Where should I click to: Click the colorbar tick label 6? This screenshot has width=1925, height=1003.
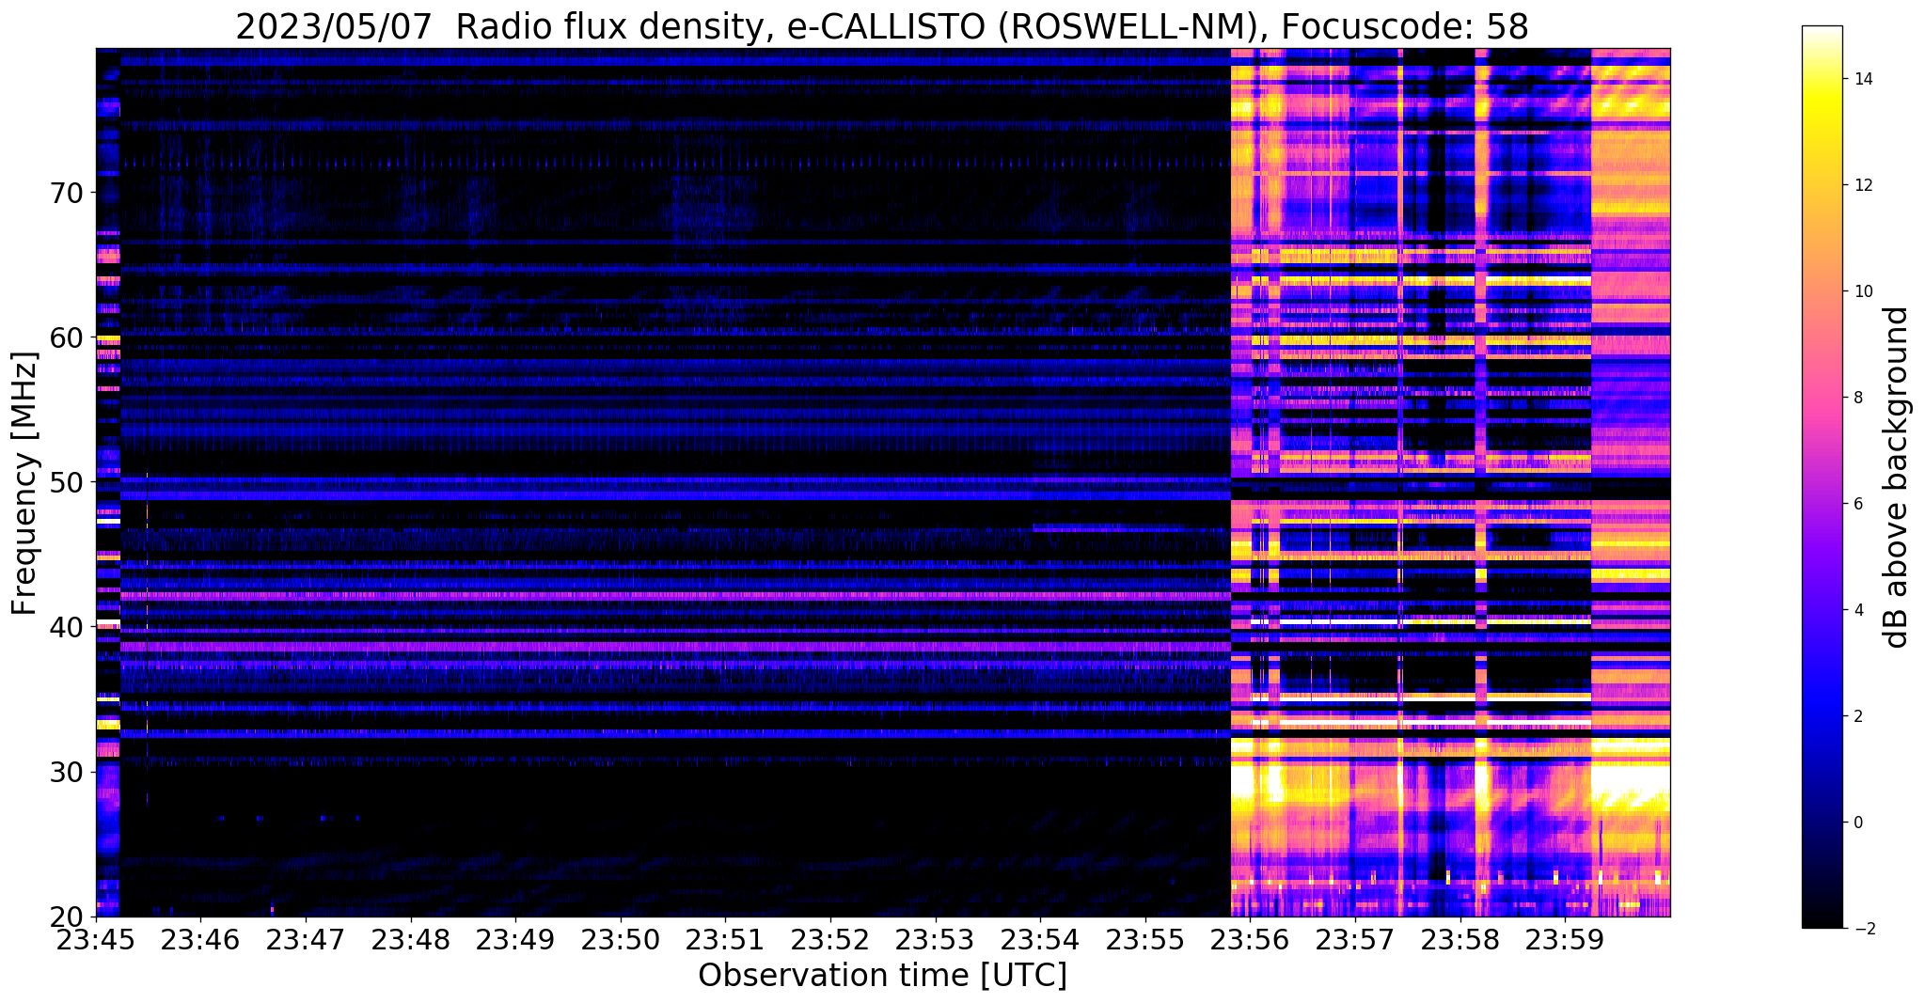(x=1857, y=504)
